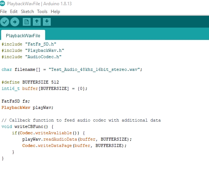This screenshot has width=209, height=169.
Task: Click on the Codec.writeDataPage code line
Action: coord(74,145)
